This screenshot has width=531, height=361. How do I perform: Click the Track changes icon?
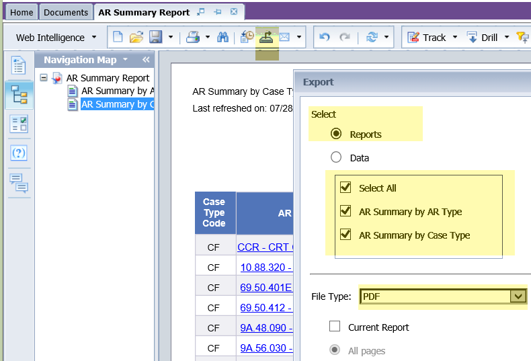(413, 37)
